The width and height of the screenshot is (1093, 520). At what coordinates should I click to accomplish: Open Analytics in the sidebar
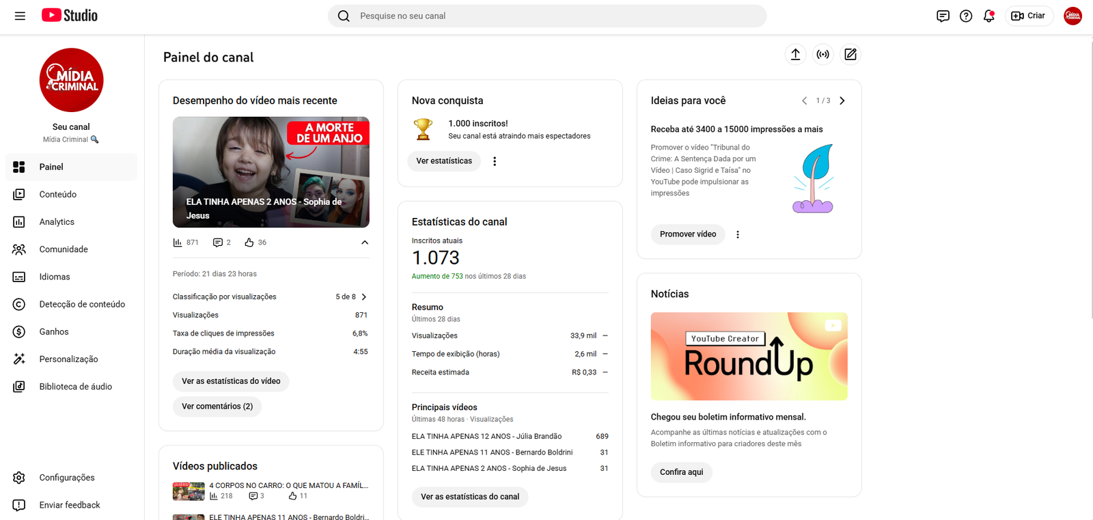click(x=57, y=222)
